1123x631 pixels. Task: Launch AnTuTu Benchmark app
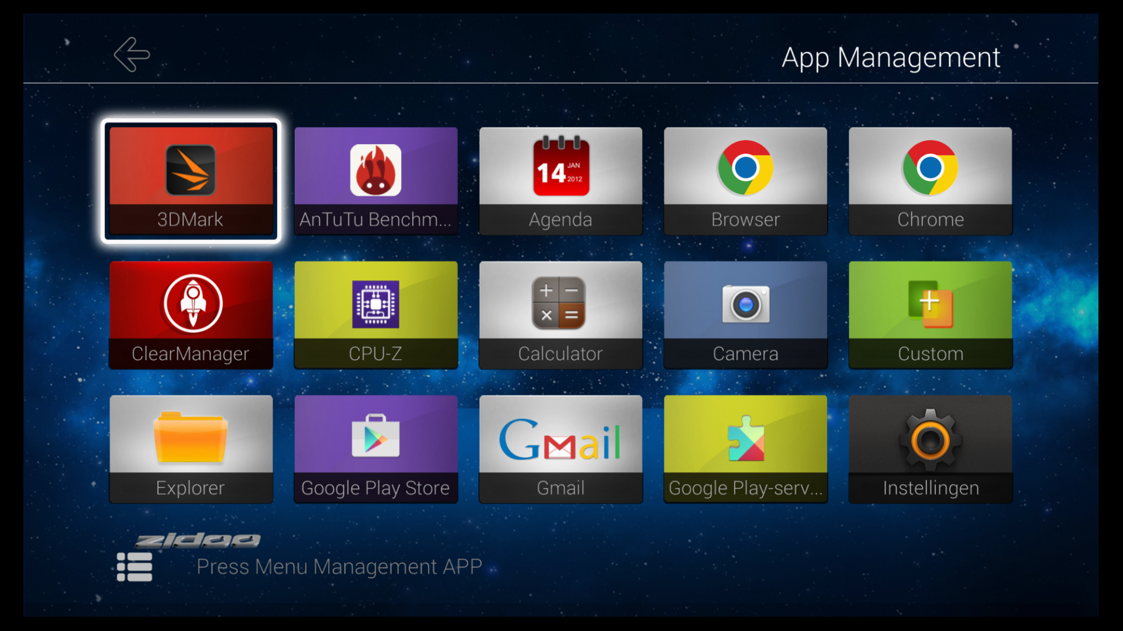click(x=376, y=181)
